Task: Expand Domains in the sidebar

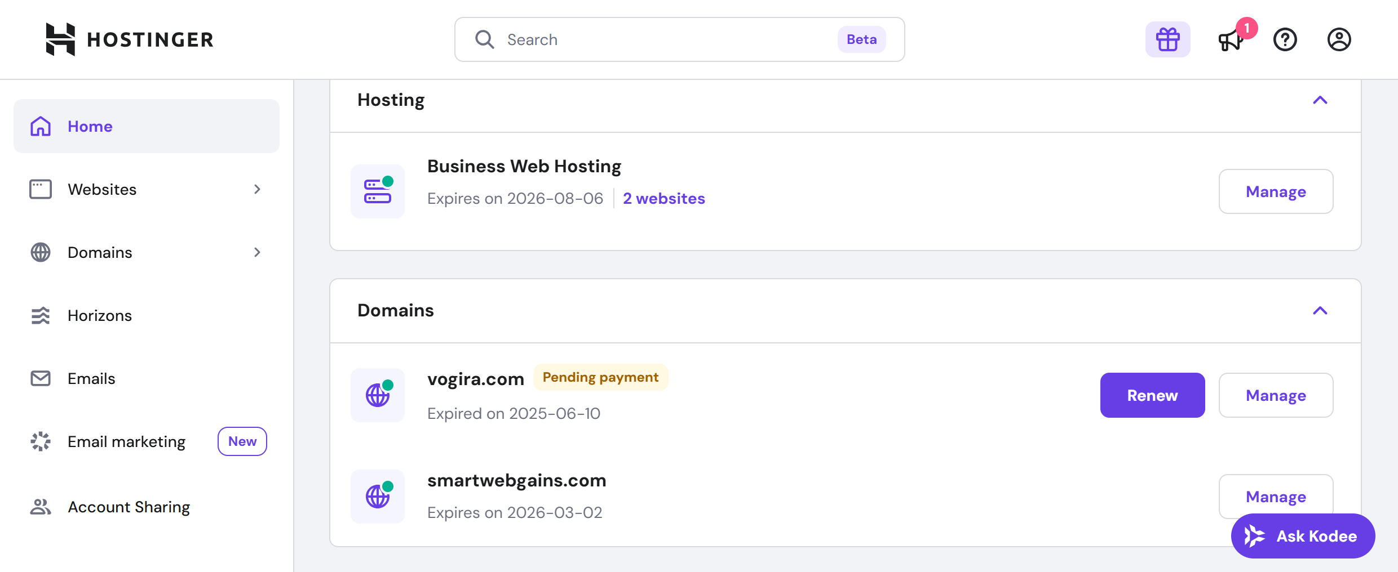Action: click(x=257, y=252)
